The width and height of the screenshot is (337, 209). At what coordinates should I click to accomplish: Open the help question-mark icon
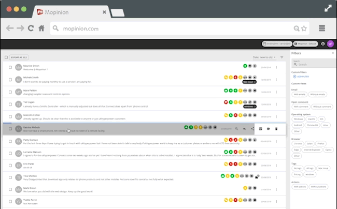coord(322,44)
